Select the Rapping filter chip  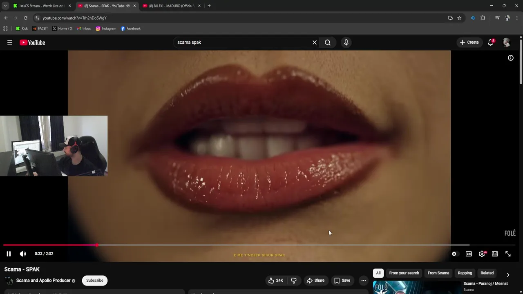[465, 273]
